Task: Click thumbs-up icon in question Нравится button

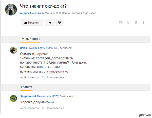Action: tap(25, 23)
